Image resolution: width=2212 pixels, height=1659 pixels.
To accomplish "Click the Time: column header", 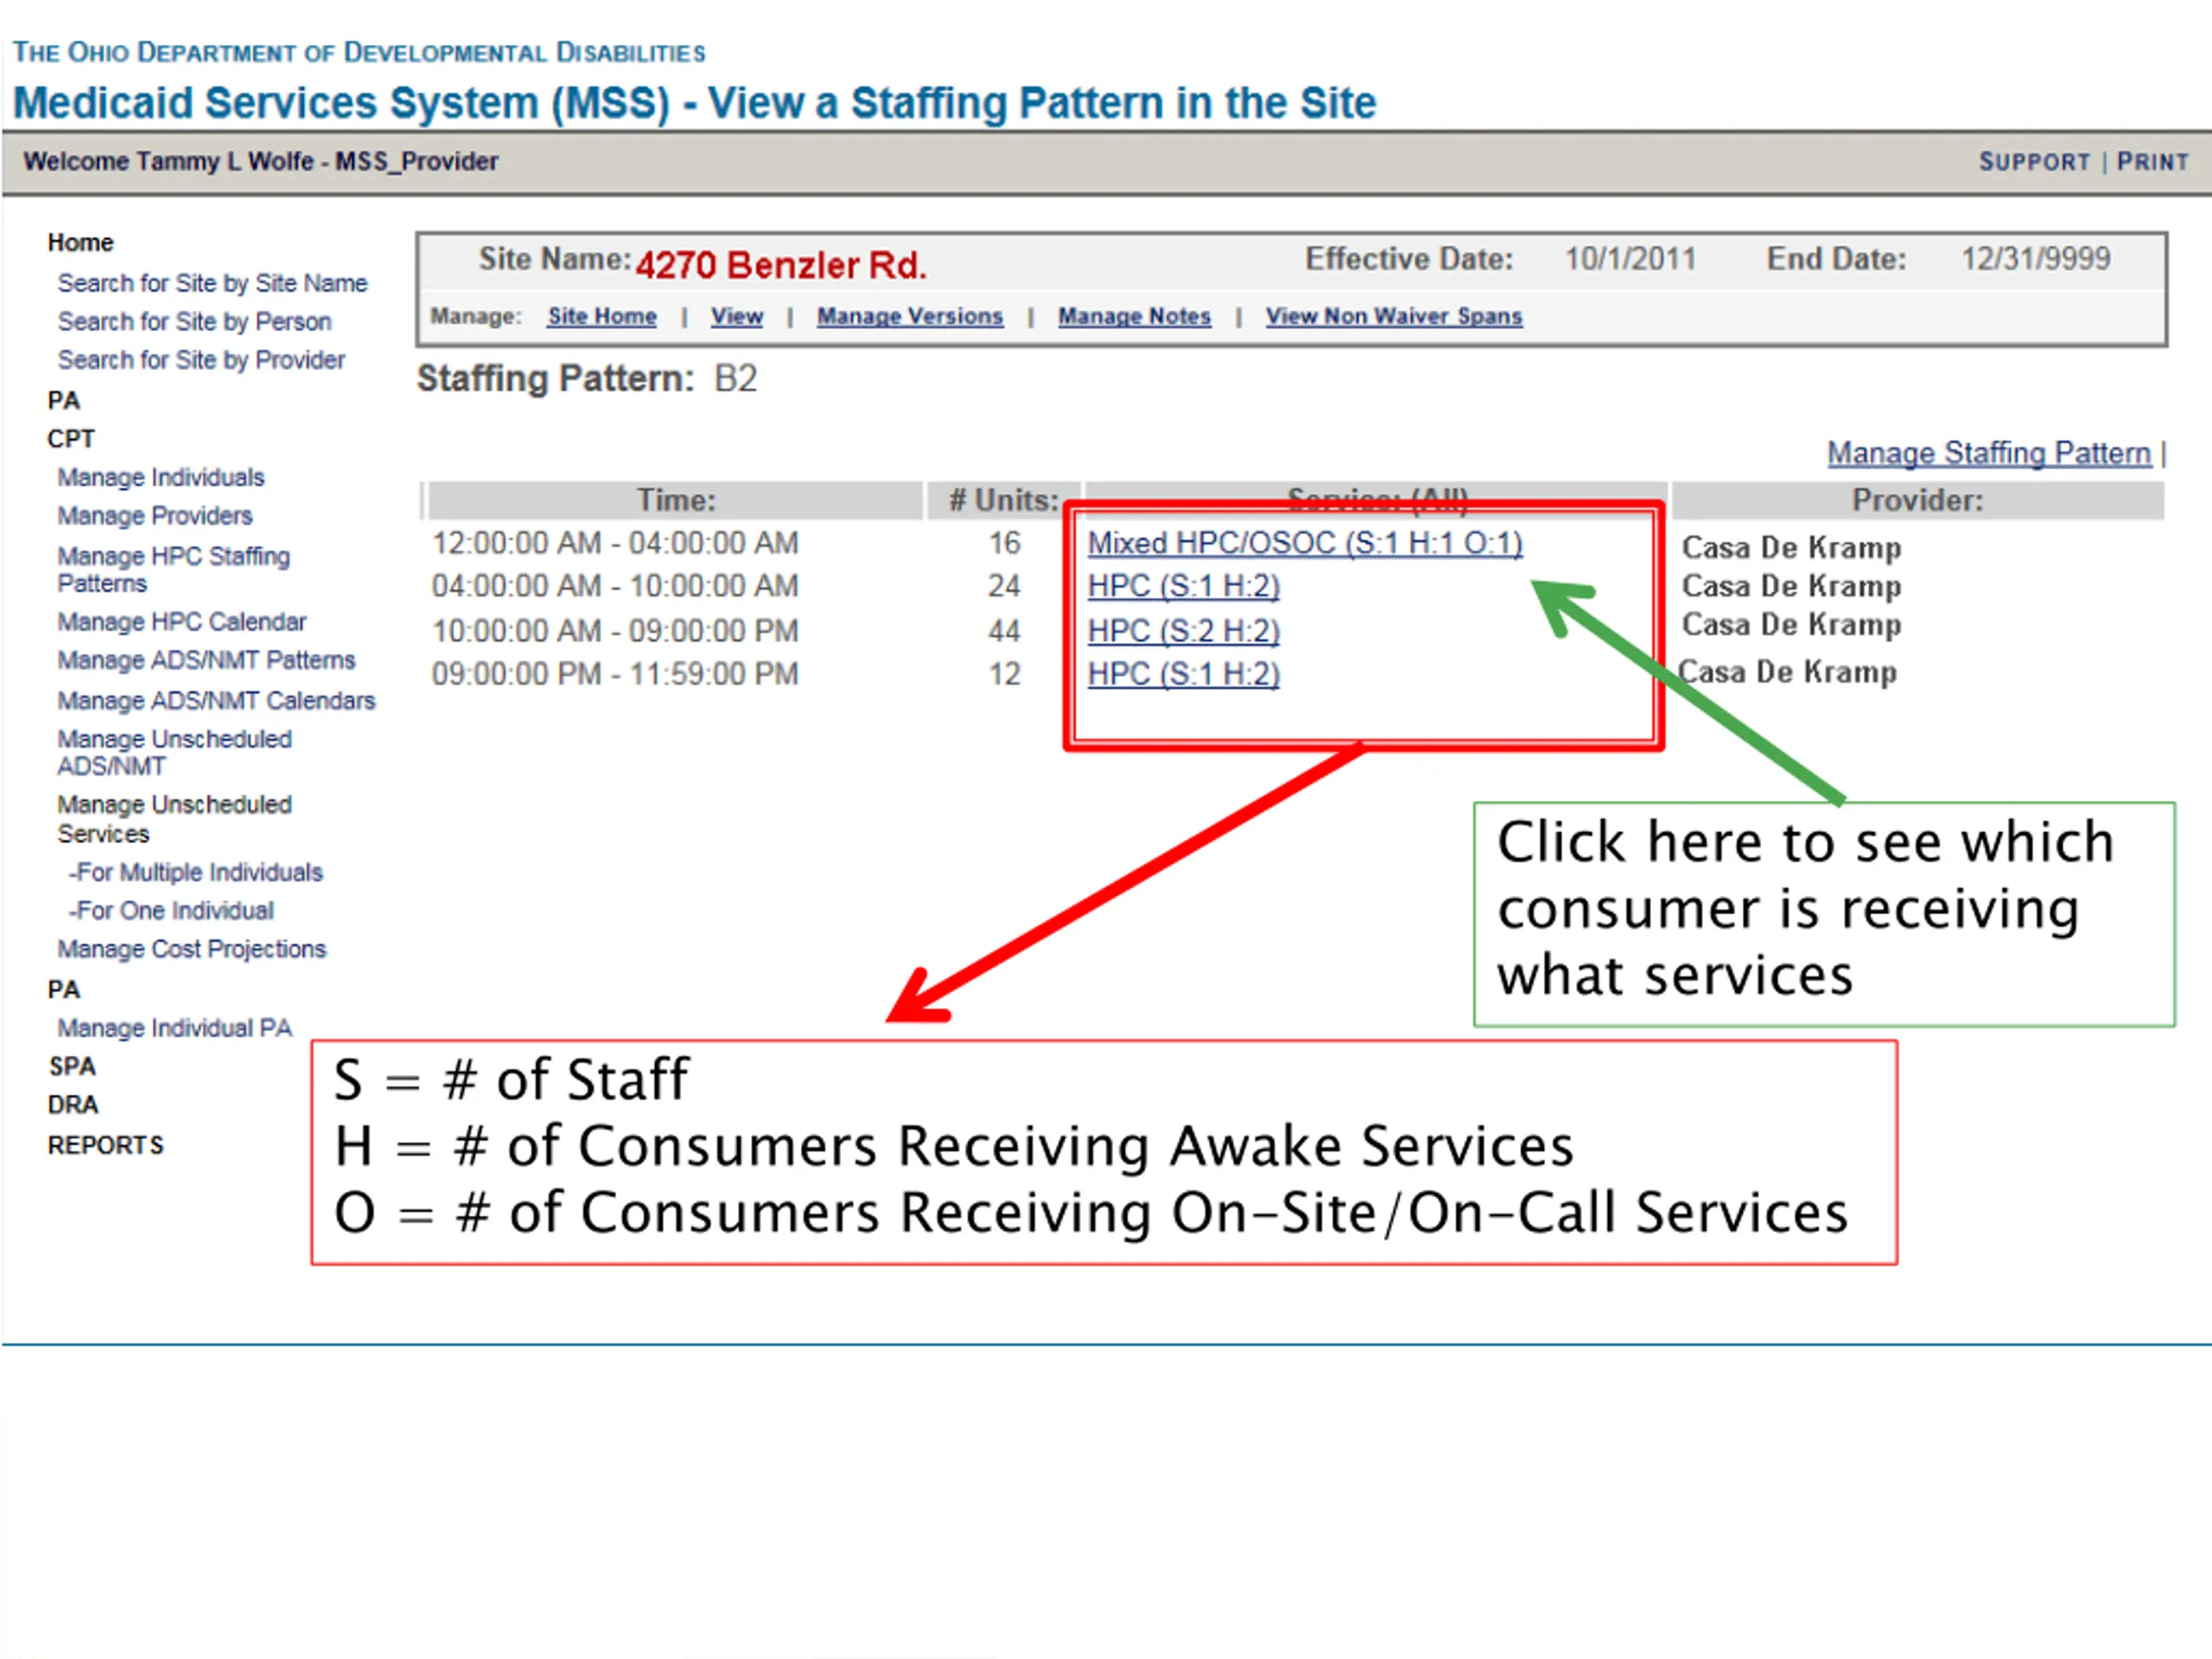I will [x=676, y=500].
